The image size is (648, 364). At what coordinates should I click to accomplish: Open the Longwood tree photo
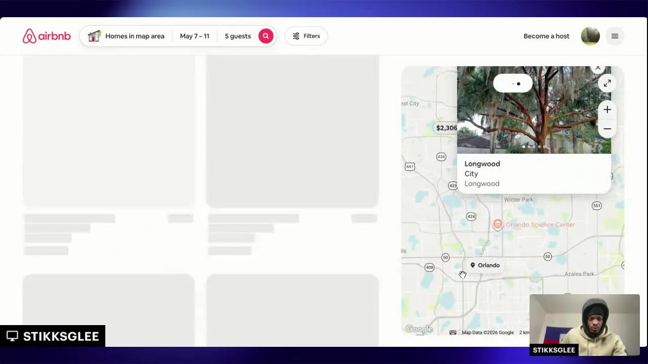[x=534, y=110]
